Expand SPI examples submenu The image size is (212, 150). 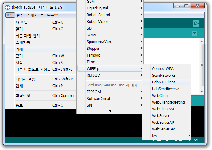(110, 105)
